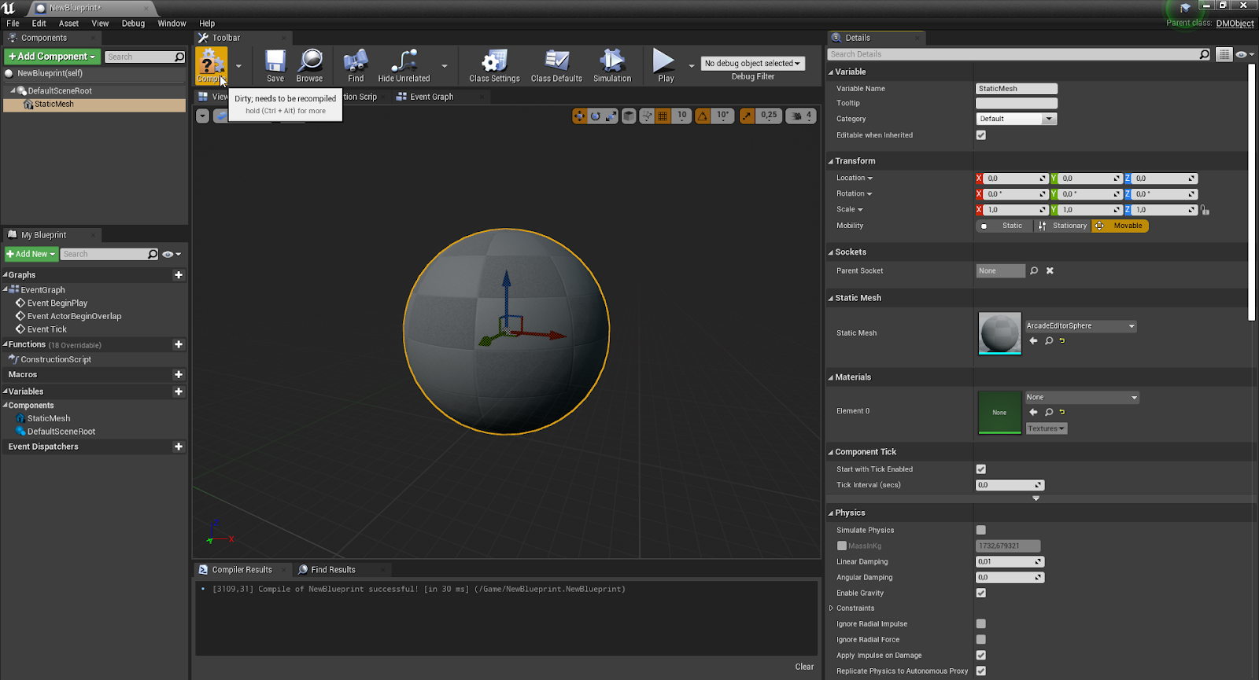
Task: Save the blueprint with the Save icon
Action: coord(275,66)
